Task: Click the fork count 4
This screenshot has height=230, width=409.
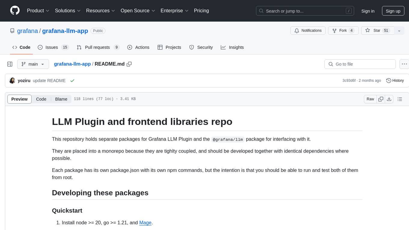Action: (x=351, y=30)
